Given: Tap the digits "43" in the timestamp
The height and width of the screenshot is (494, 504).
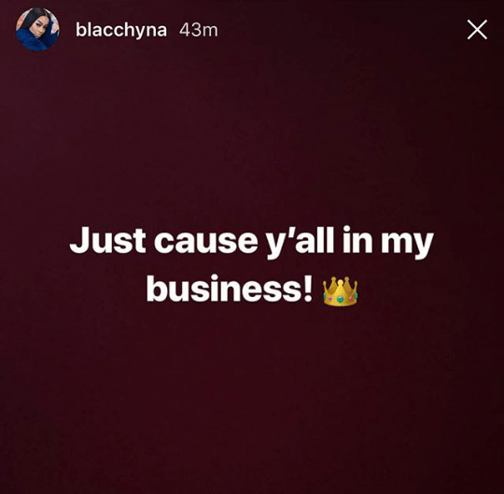Looking at the screenshot, I should [189, 30].
